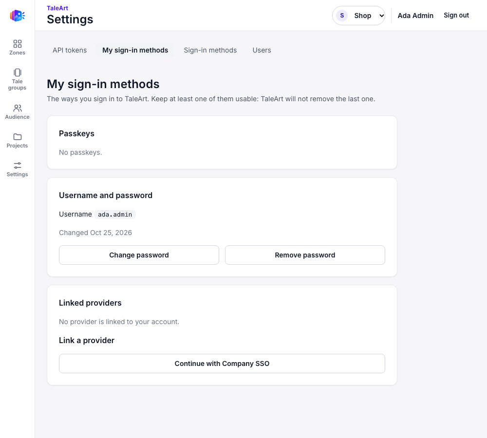487x438 pixels.
Task: Expand the Shop workspace dropdown
Action: tap(358, 16)
